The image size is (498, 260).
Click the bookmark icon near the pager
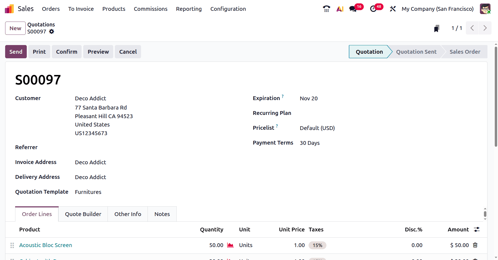[437, 28]
